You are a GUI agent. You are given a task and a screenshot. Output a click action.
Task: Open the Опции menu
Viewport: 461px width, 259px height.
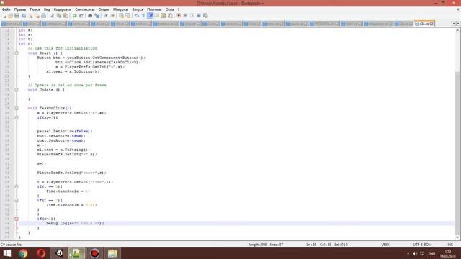click(x=104, y=9)
